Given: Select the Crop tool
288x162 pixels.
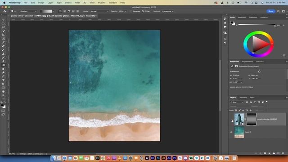Looking at the screenshot, I should click(3, 35).
